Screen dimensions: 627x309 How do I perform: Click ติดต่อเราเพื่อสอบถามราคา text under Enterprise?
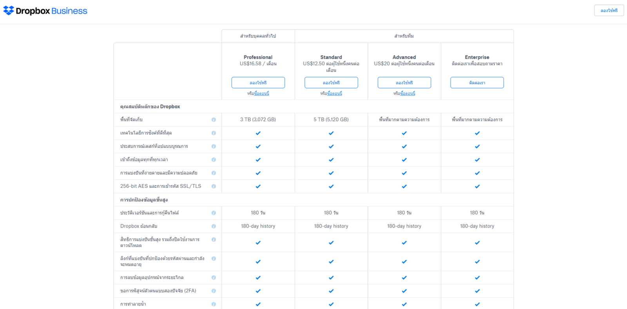tap(477, 64)
